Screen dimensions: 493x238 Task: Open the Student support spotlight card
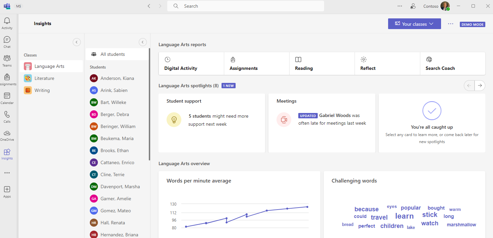(x=211, y=123)
